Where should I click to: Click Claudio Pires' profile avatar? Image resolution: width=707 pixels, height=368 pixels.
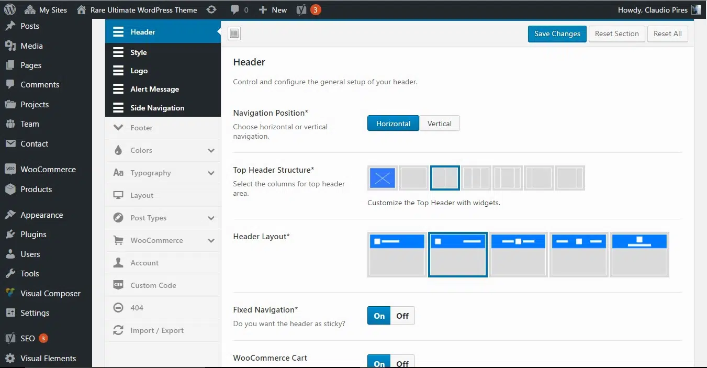pyautogui.click(x=696, y=9)
